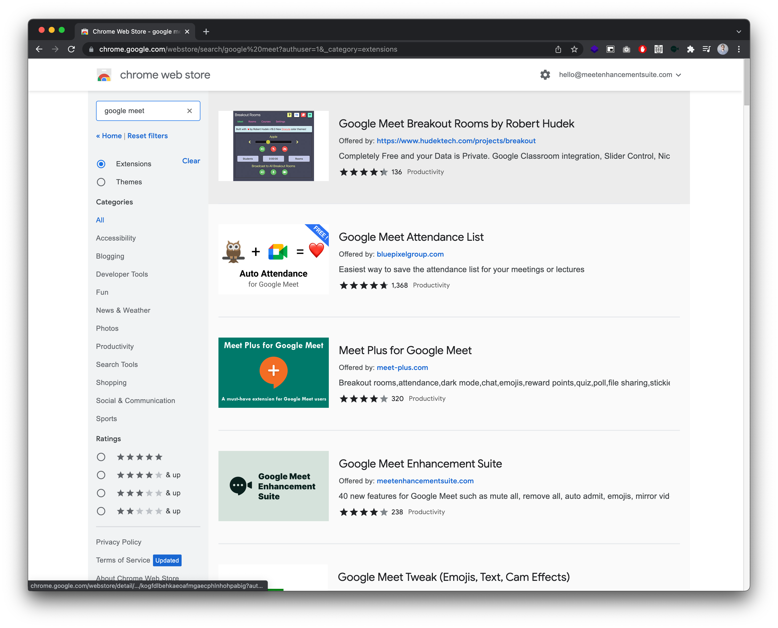Click the extensions puzzle piece icon in toolbar

point(691,49)
